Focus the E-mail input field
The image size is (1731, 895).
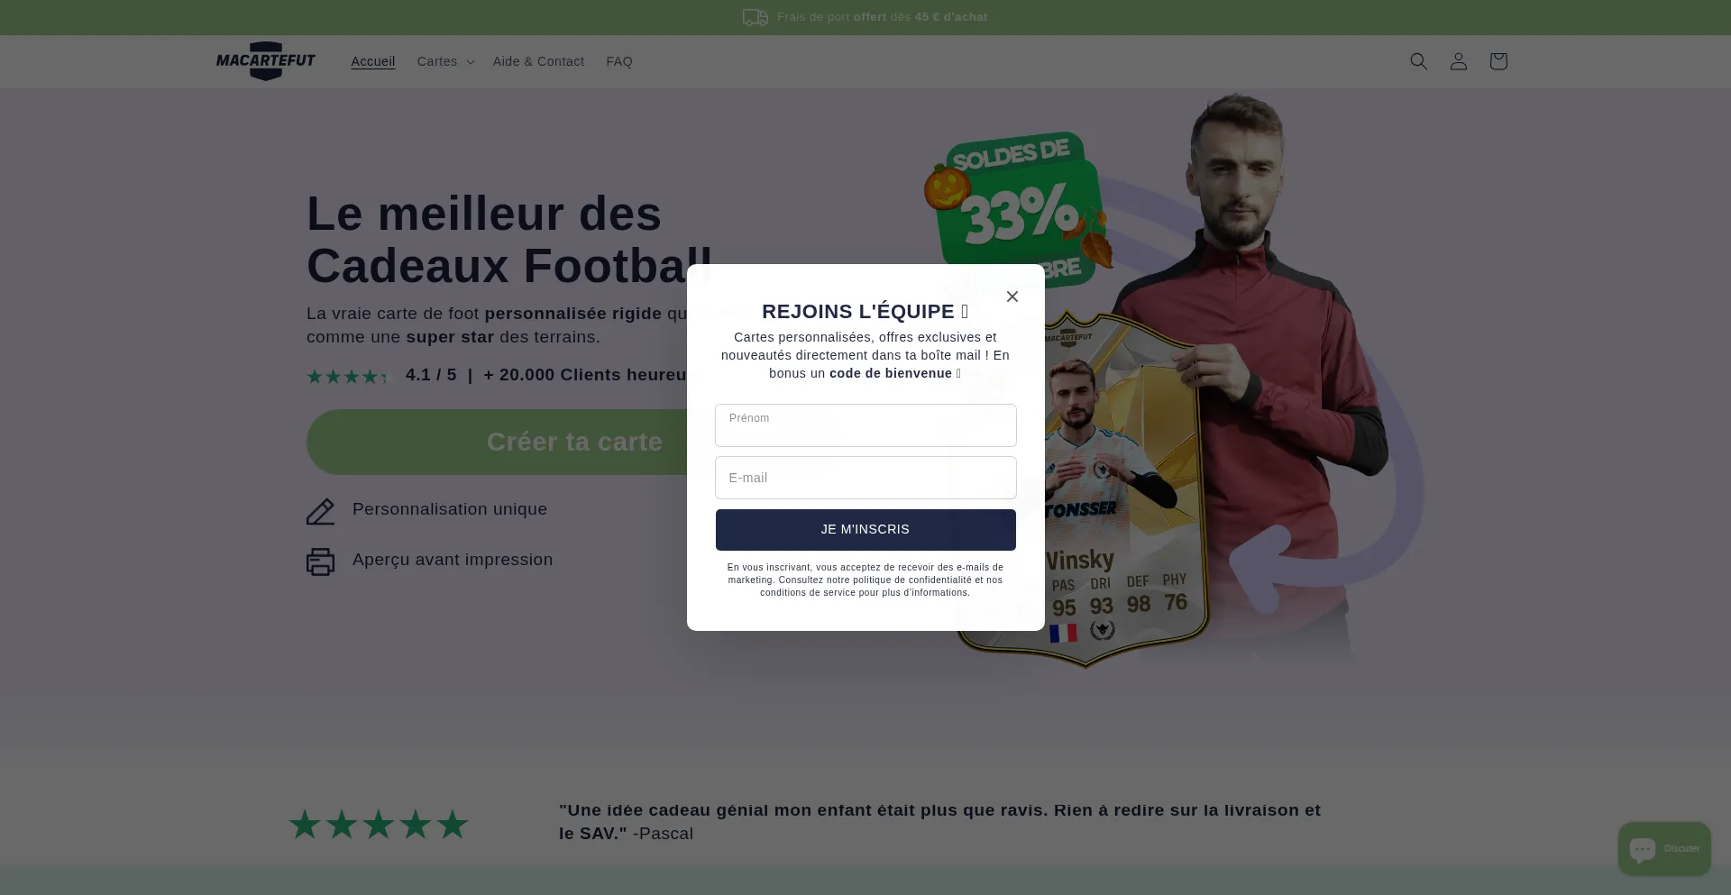pyautogui.click(x=865, y=478)
